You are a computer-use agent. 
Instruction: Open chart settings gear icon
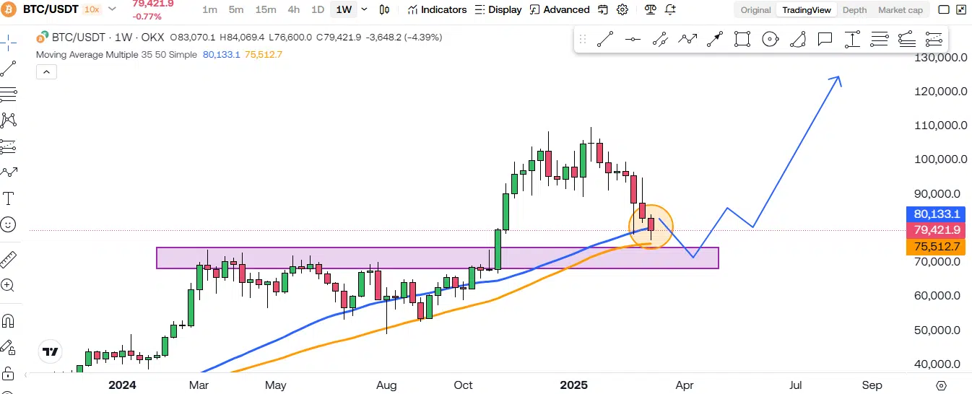[622, 9]
